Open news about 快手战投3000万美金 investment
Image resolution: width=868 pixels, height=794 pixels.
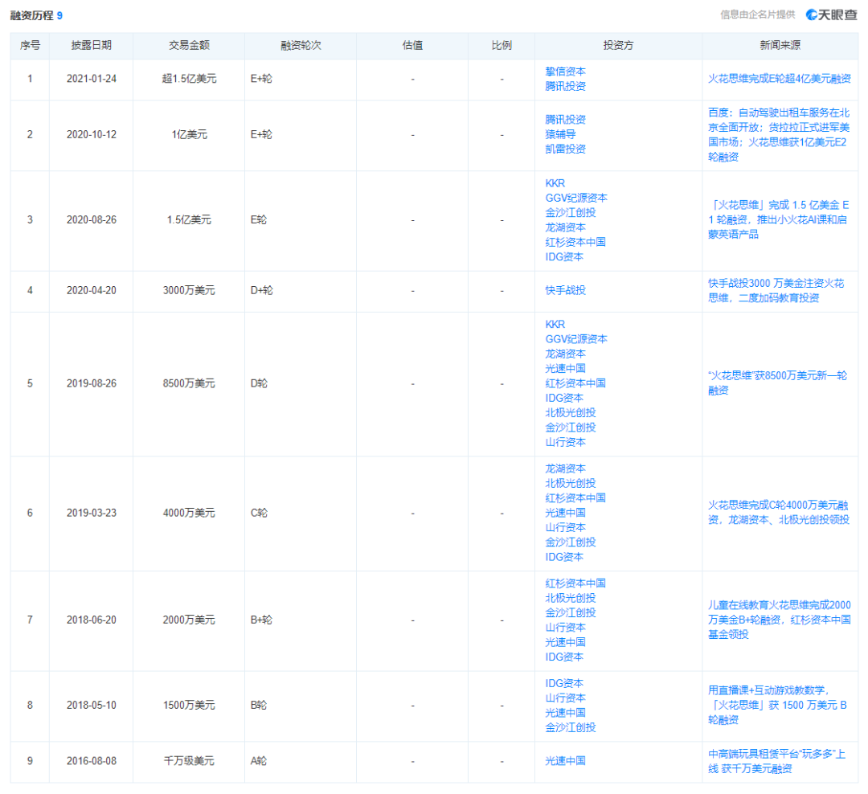[x=776, y=290]
